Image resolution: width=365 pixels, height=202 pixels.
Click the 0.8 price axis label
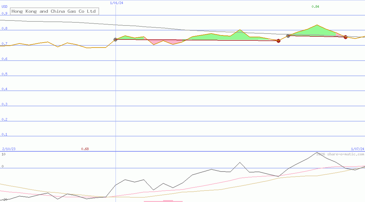pos(4,28)
